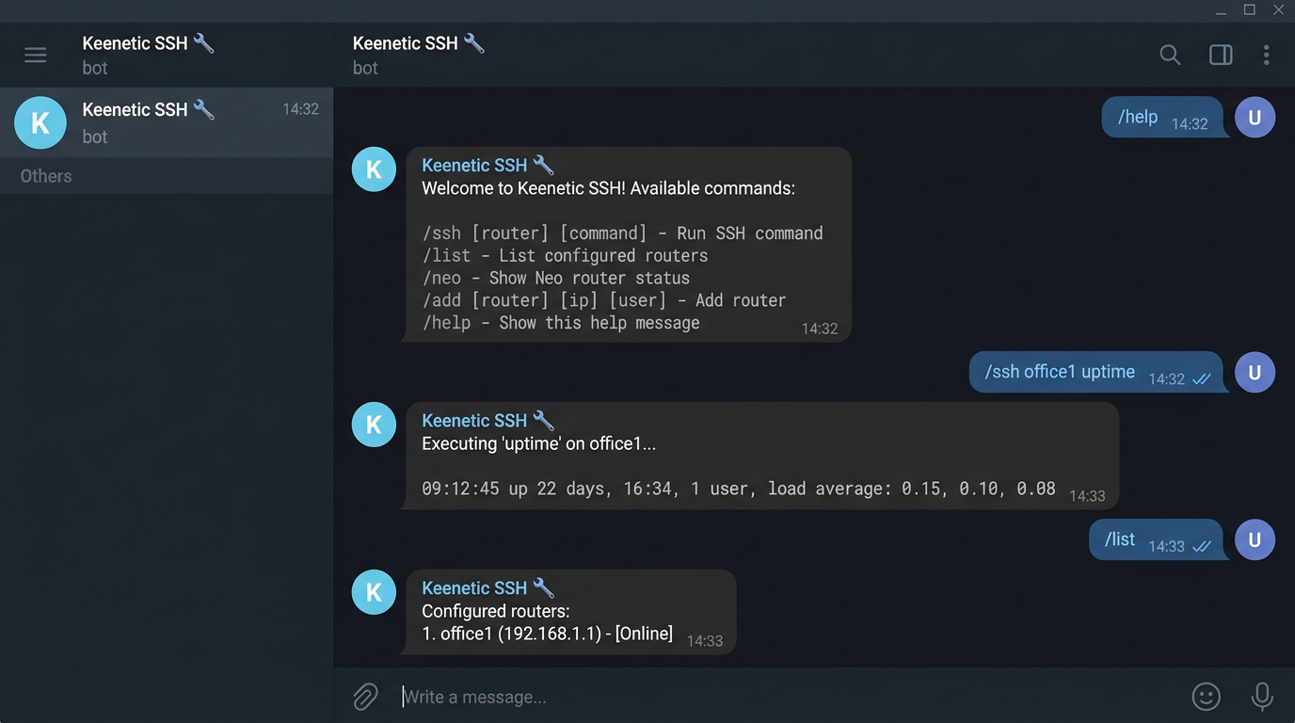Attach a file with the paperclip icon
Image resolution: width=1295 pixels, height=723 pixels.
(365, 697)
